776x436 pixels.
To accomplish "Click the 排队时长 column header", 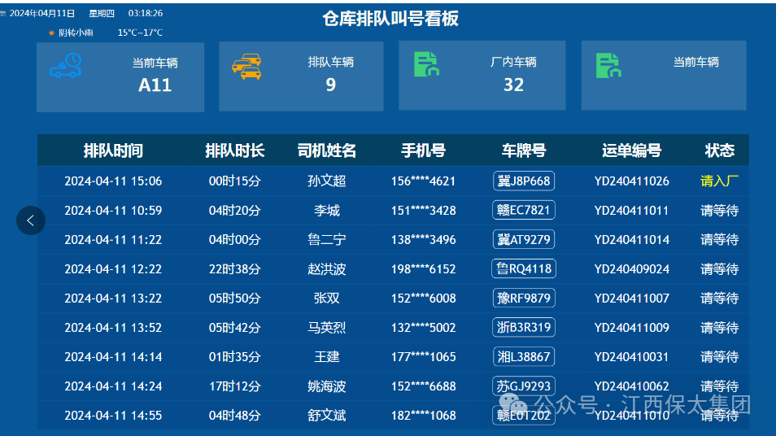I will [x=234, y=150].
